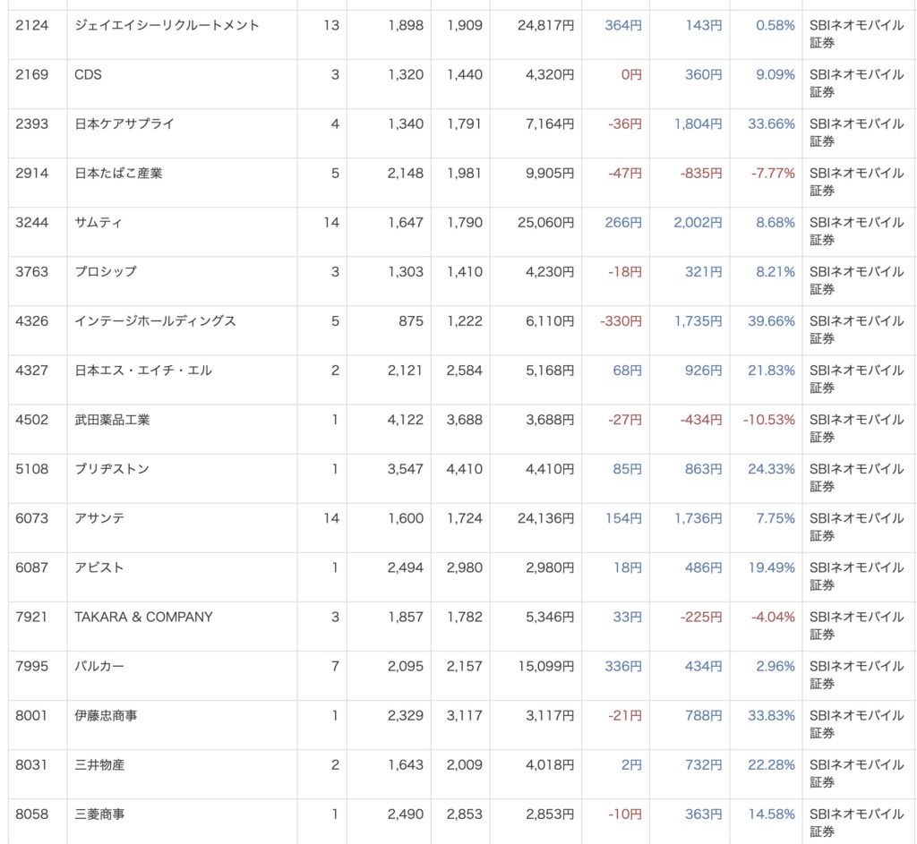917x844 pixels.
Task: Click 33.83% return value
Action: point(771,715)
